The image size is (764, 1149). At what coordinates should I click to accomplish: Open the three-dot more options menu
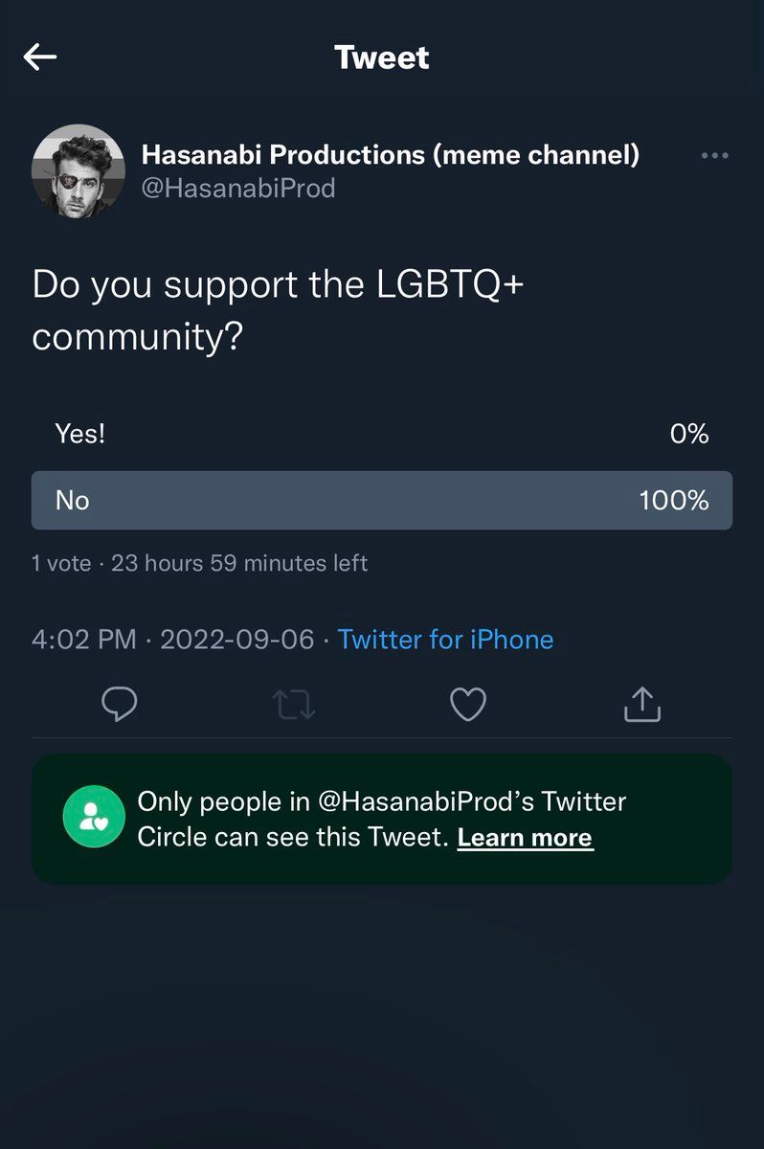(714, 156)
